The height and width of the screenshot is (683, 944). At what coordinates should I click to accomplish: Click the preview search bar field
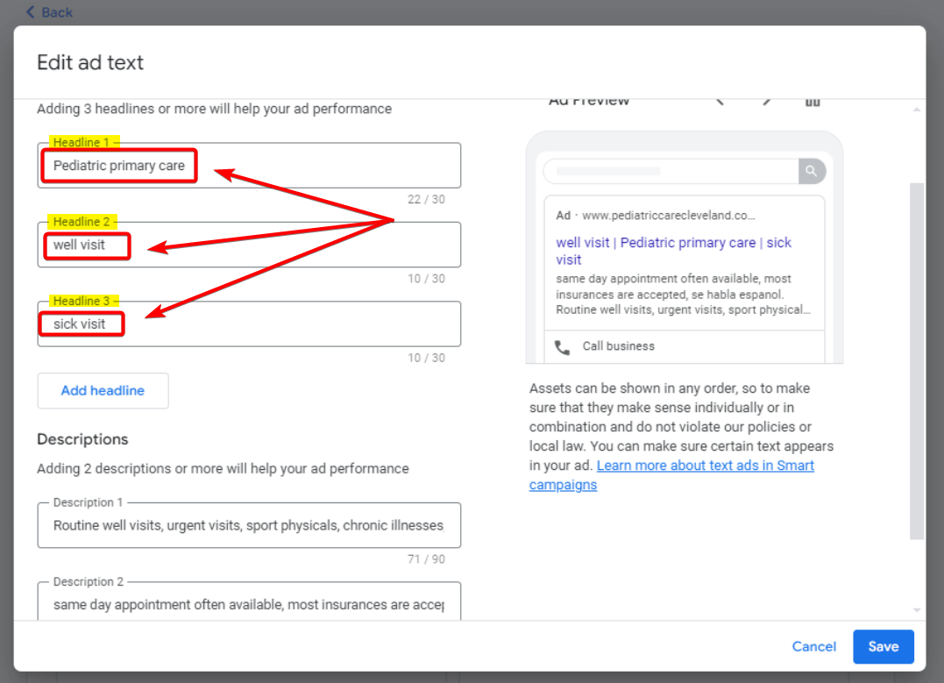671,171
